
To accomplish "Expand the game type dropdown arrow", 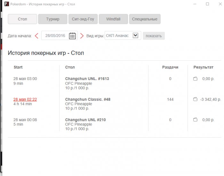I will (x=135, y=35).
